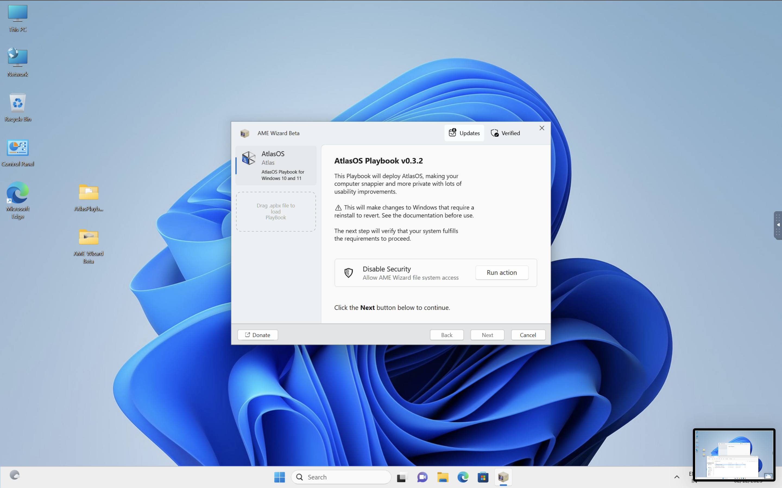Click the 'Disable Security' label text

(387, 269)
